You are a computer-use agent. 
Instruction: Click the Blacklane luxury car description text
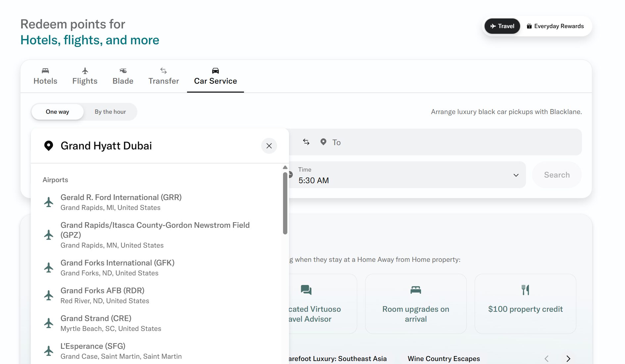pyautogui.click(x=506, y=112)
